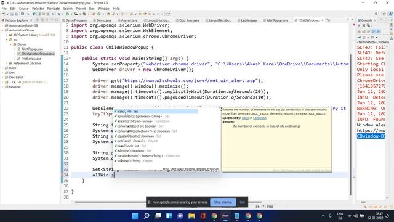Viewport: 394px width, 222px height.
Task: Click the Minimize editor area icon
Action: pyautogui.click(x=347, y=19)
